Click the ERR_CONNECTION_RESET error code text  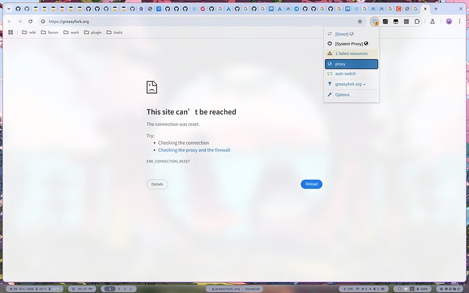168,161
